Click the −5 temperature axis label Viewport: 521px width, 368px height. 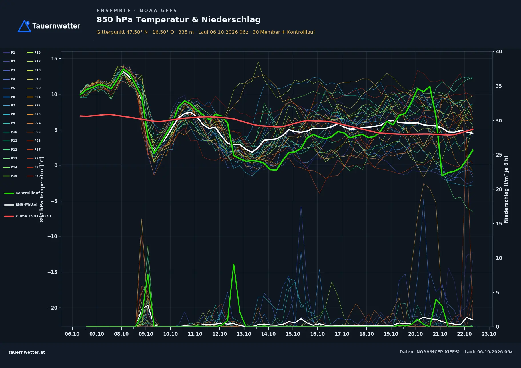[54, 201]
